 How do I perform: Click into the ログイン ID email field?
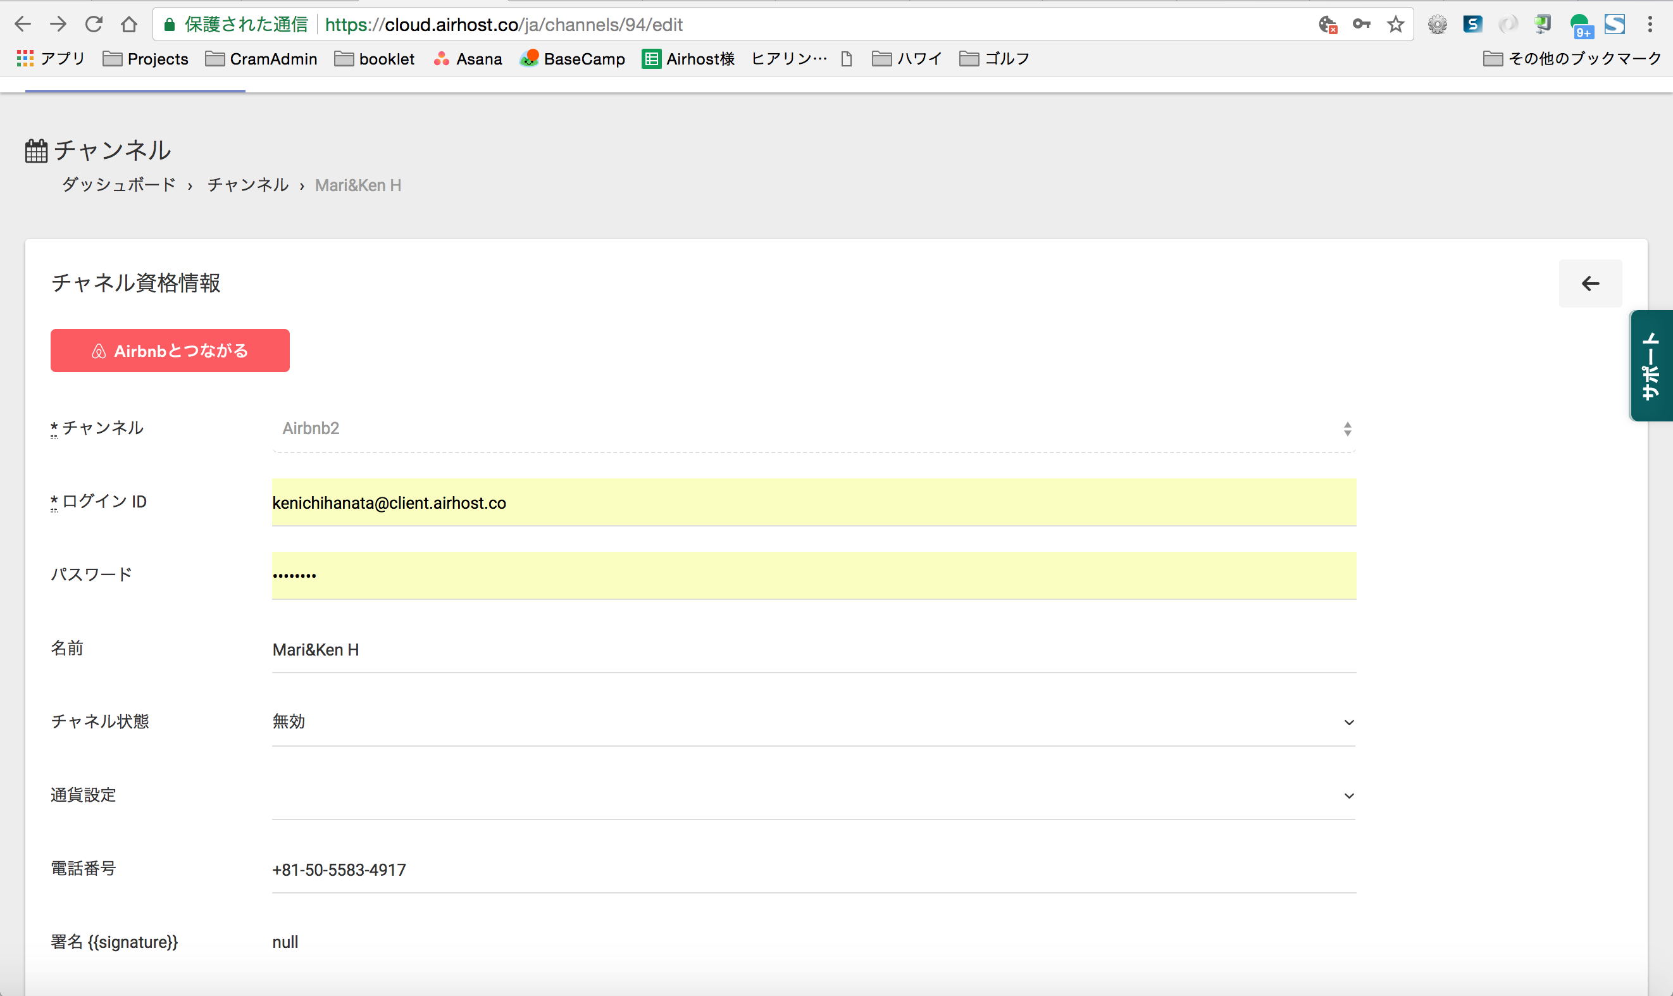pyautogui.click(x=813, y=502)
